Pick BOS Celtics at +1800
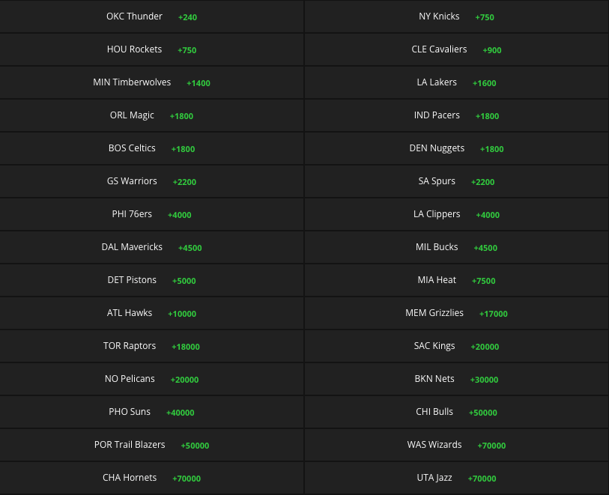The height and width of the screenshot is (495, 609). (151, 149)
